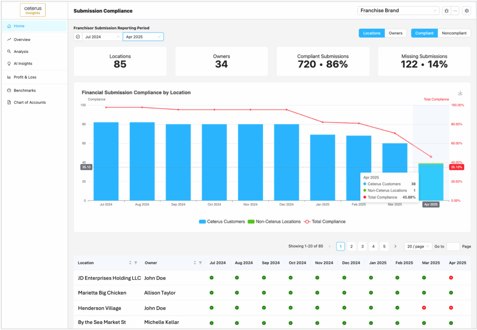Expand the Jul 2024 start period dropdown
Viewport: 477px width, 330px height.
(102, 37)
